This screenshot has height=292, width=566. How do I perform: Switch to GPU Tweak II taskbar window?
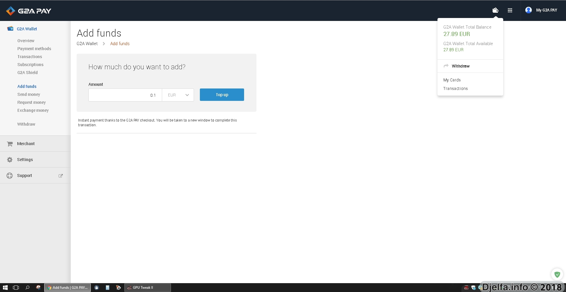[x=148, y=288]
